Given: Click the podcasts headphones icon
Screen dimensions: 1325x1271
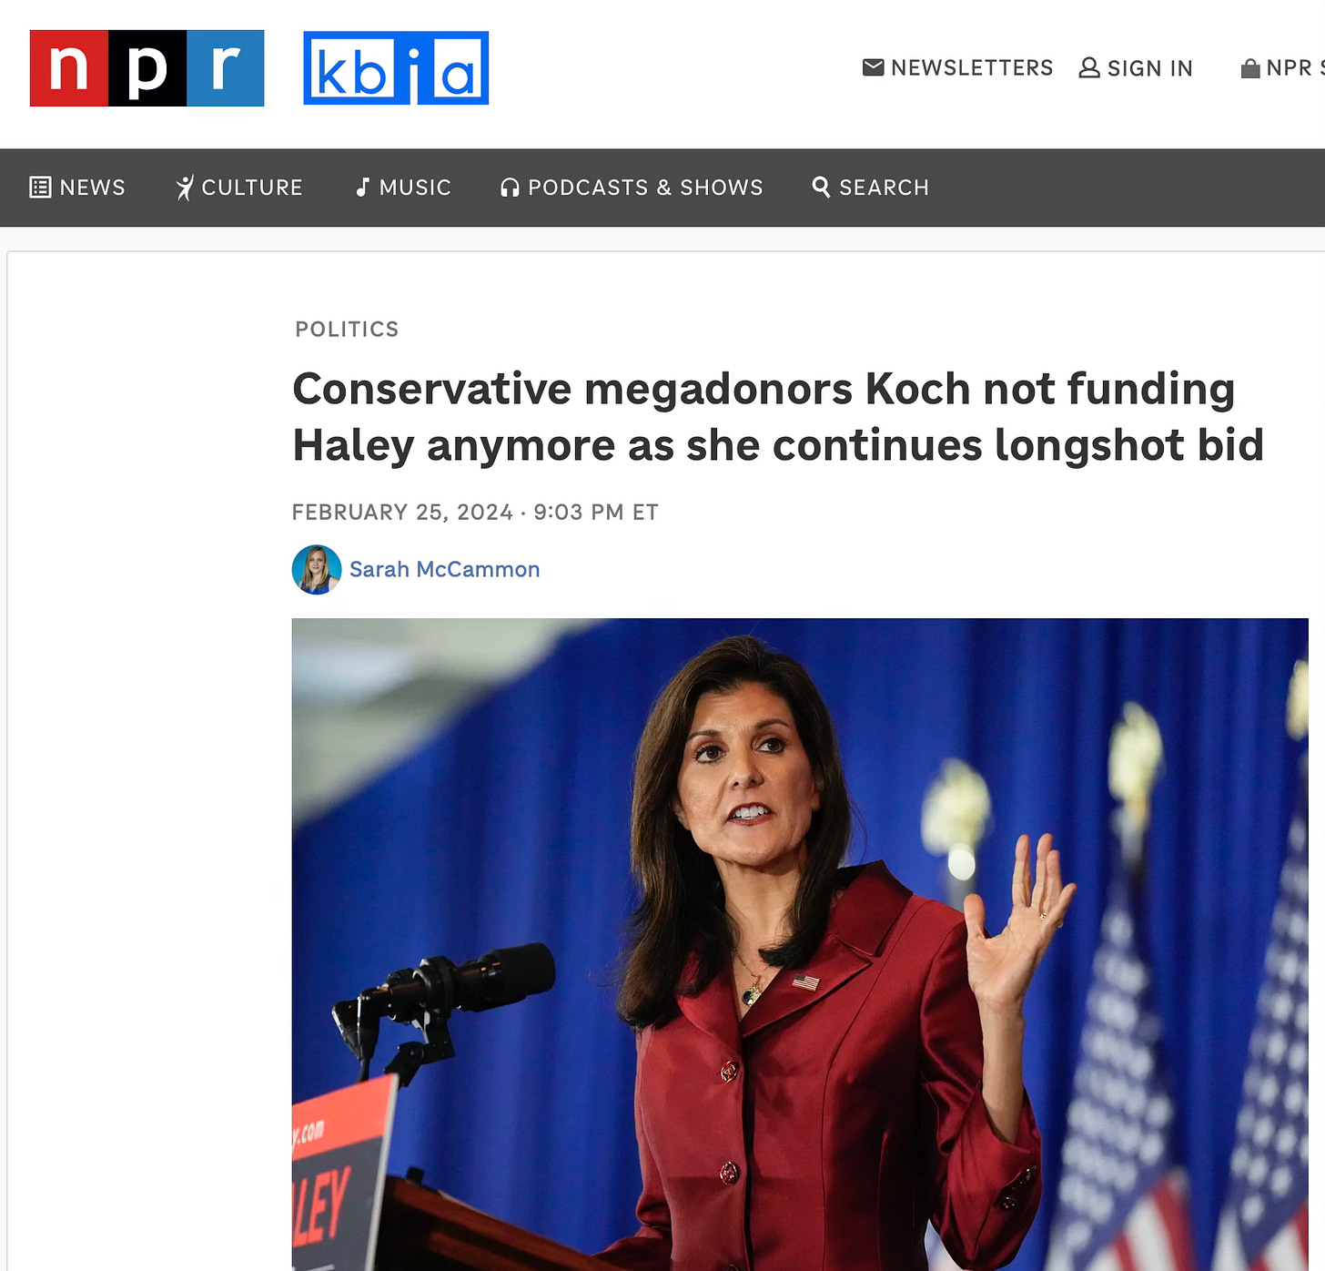Looking at the screenshot, I should 510,188.
